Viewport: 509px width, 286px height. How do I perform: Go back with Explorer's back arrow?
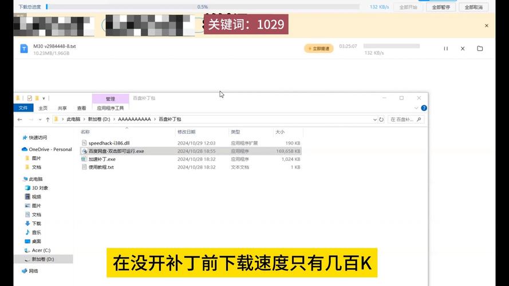click(20, 120)
